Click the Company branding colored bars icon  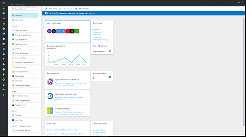point(50,111)
